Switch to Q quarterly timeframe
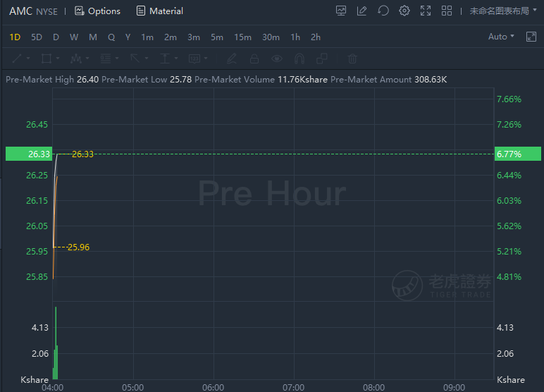The height and width of the screenshot is (392, 544). point(111,37)
